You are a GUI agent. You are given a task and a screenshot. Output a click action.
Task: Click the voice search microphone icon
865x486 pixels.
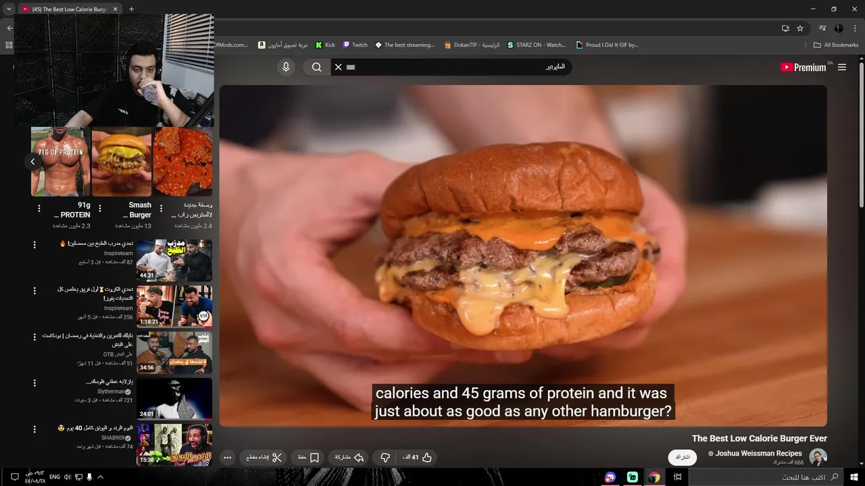point(286,67)
